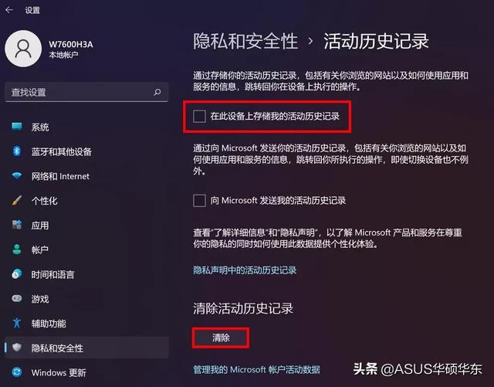Click the back arrow icon

click(9, 10)
